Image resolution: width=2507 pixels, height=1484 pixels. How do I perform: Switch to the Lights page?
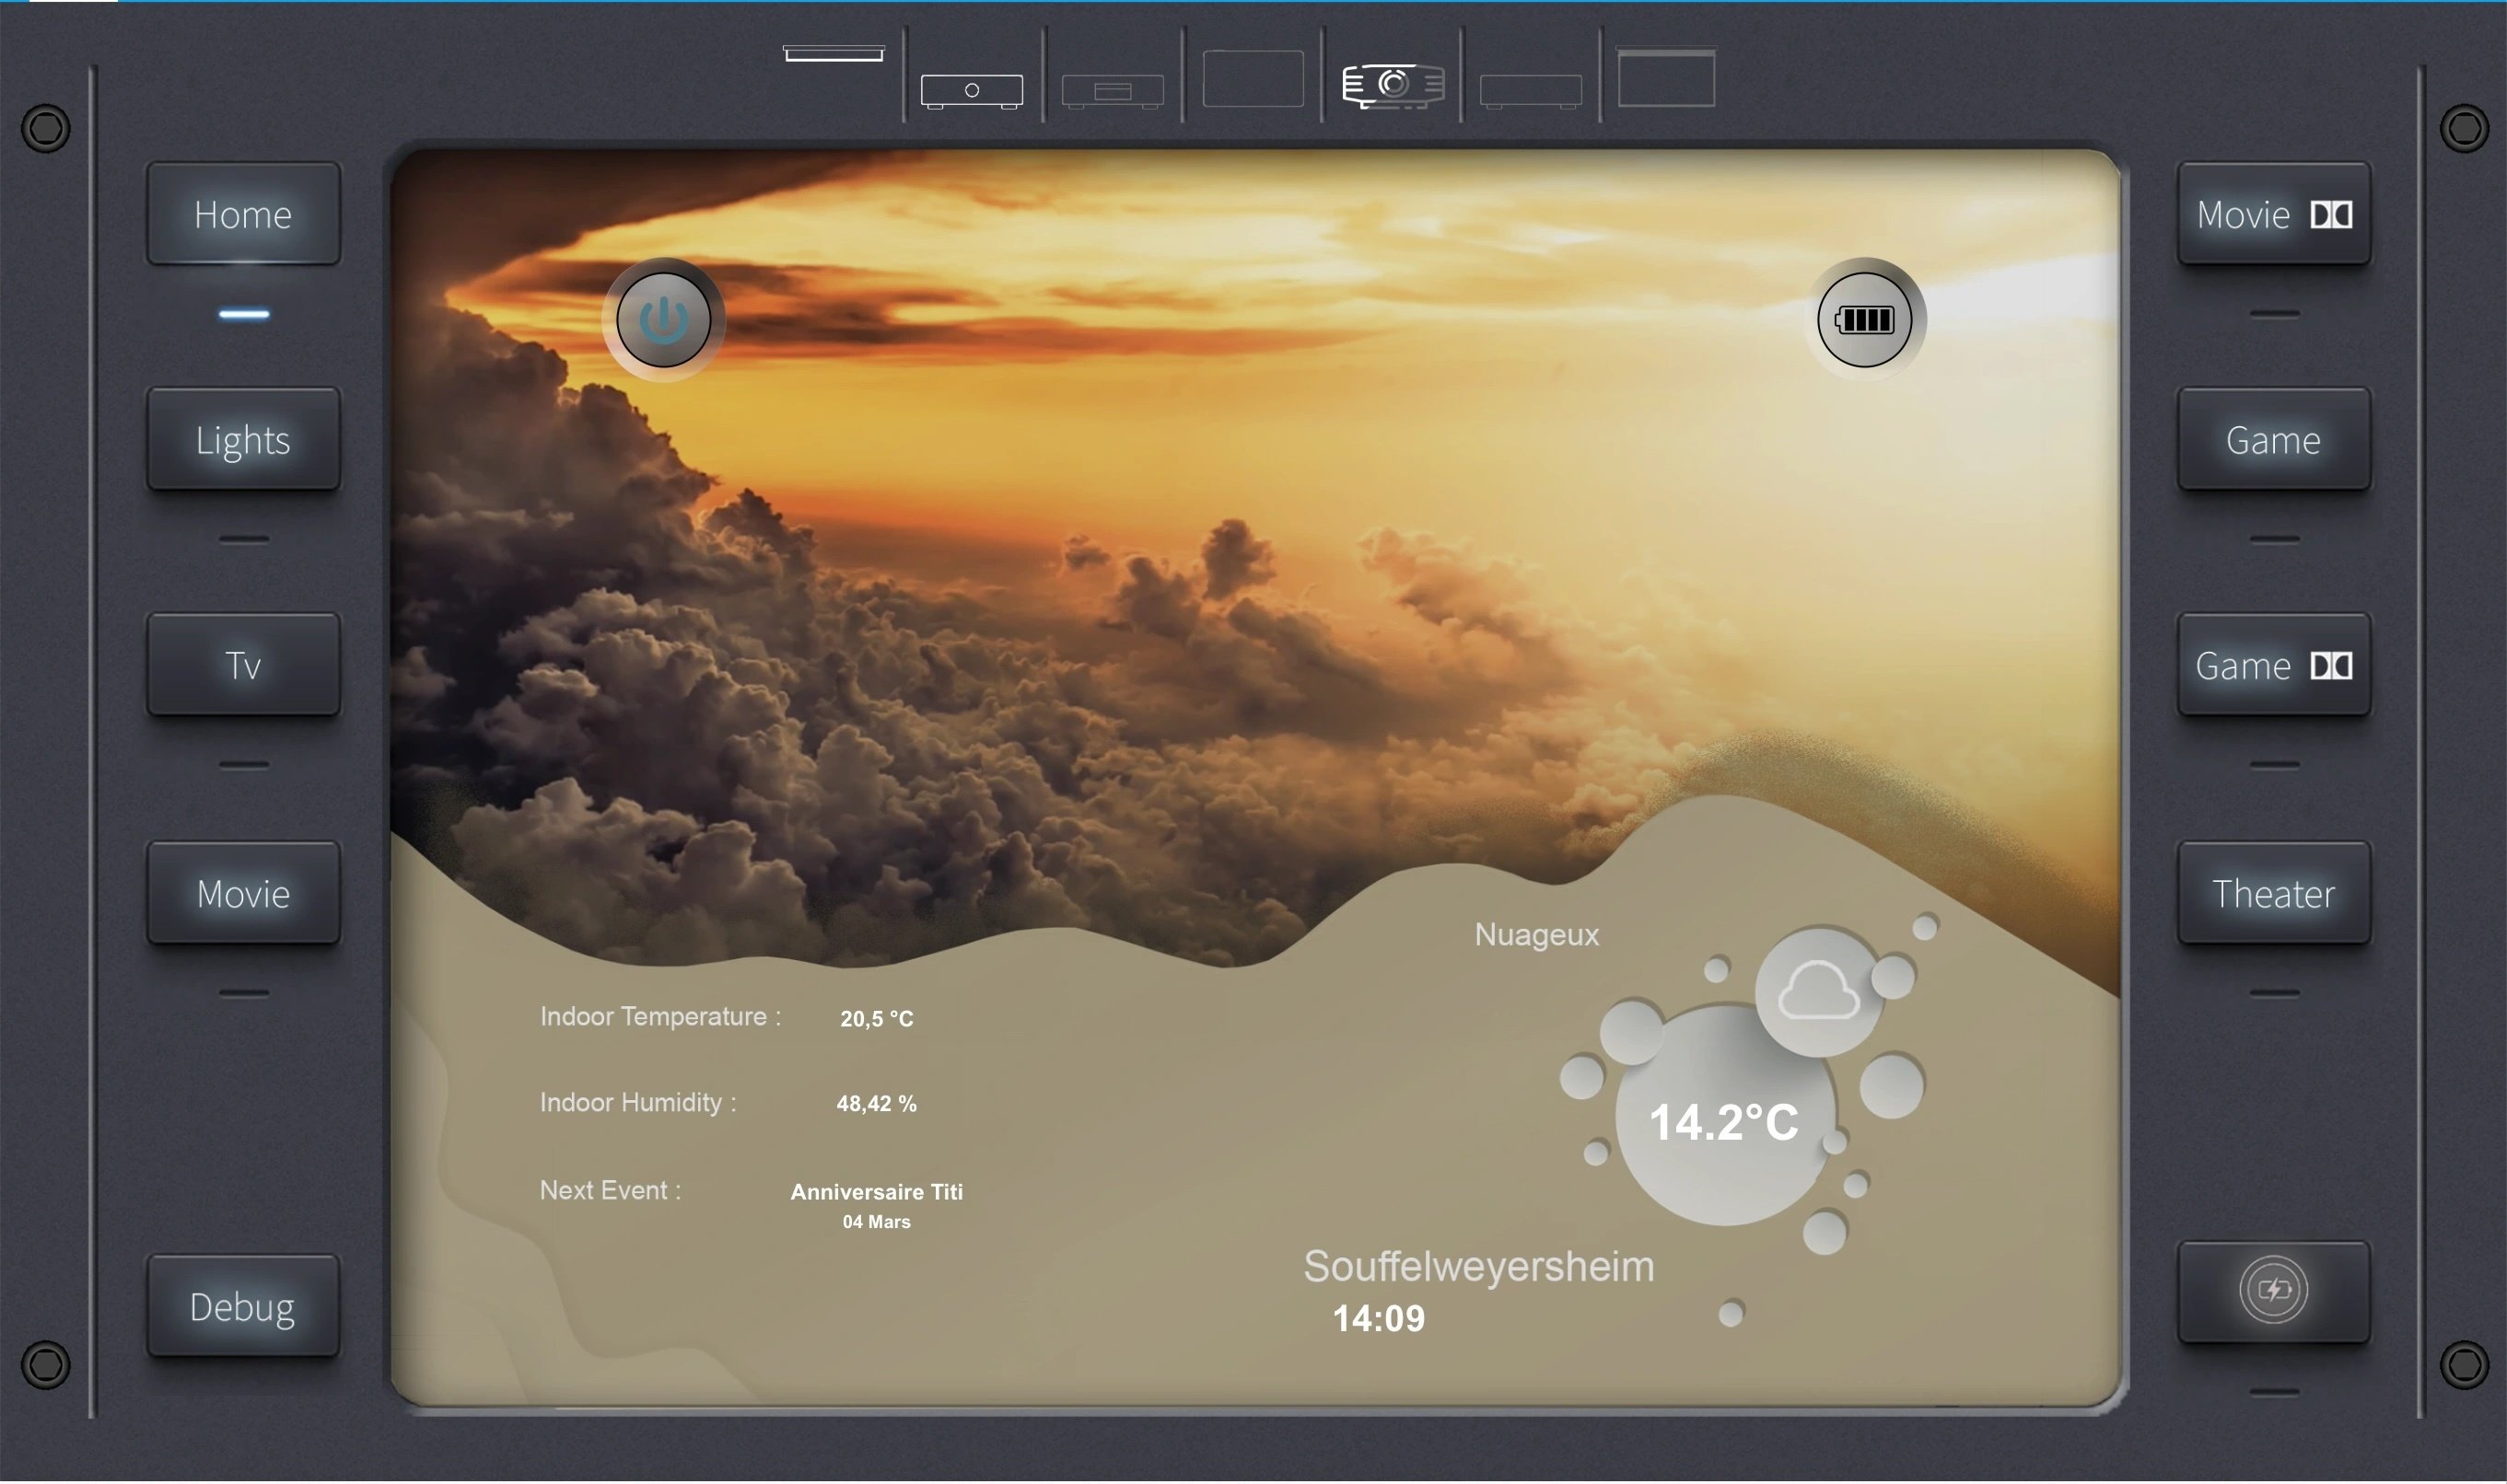[243, 440]
